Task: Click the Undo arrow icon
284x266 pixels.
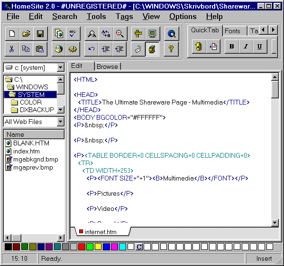Action: point(92,49)
